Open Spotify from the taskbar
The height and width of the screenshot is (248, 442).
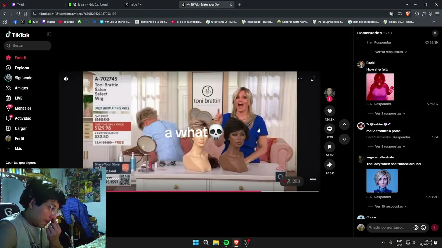click(x=226, y=242)
